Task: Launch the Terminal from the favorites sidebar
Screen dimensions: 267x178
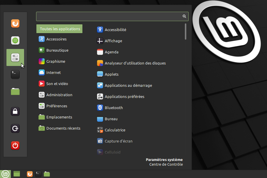Action: point(15,74)
